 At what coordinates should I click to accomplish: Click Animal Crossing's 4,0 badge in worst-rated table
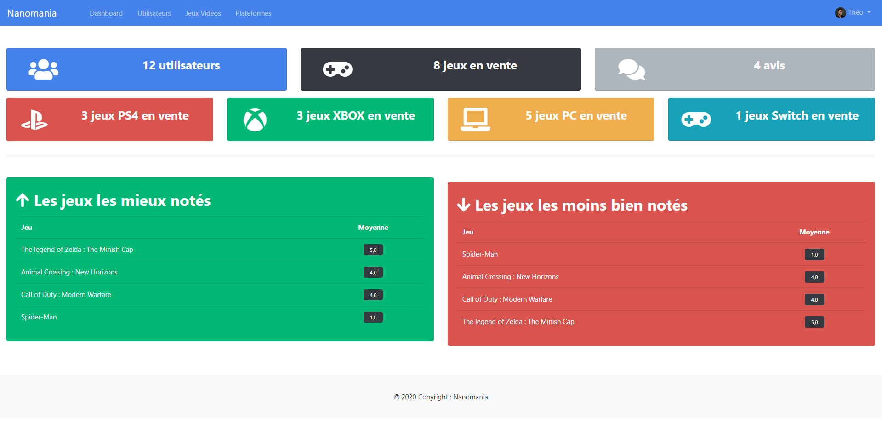[814, 277]
